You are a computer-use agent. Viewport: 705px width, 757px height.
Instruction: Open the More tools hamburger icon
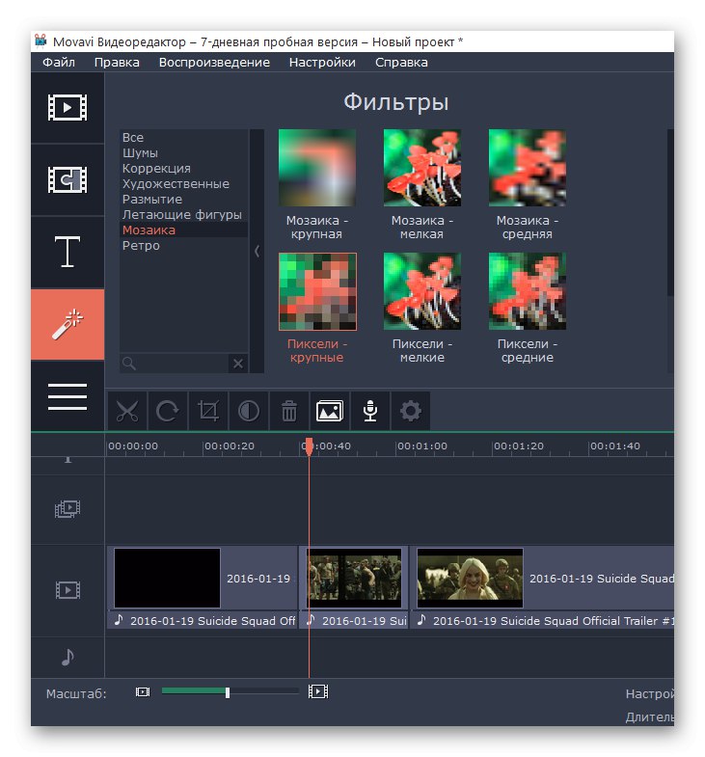click(x=68, y=396)
